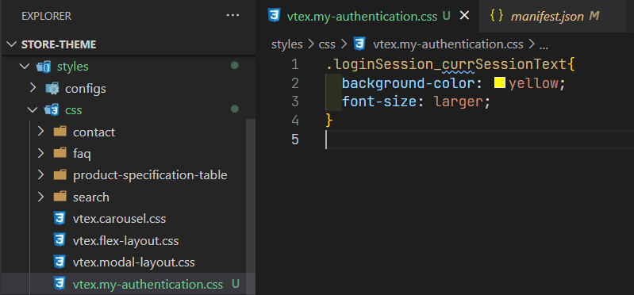Select the css folder name
The image size is (634, 295).
pos(74,110)
